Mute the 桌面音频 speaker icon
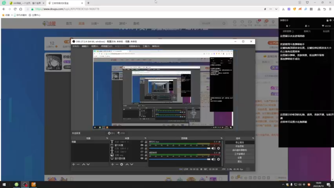334x188 pixels. pyautogui.click(x=213, y=159)
